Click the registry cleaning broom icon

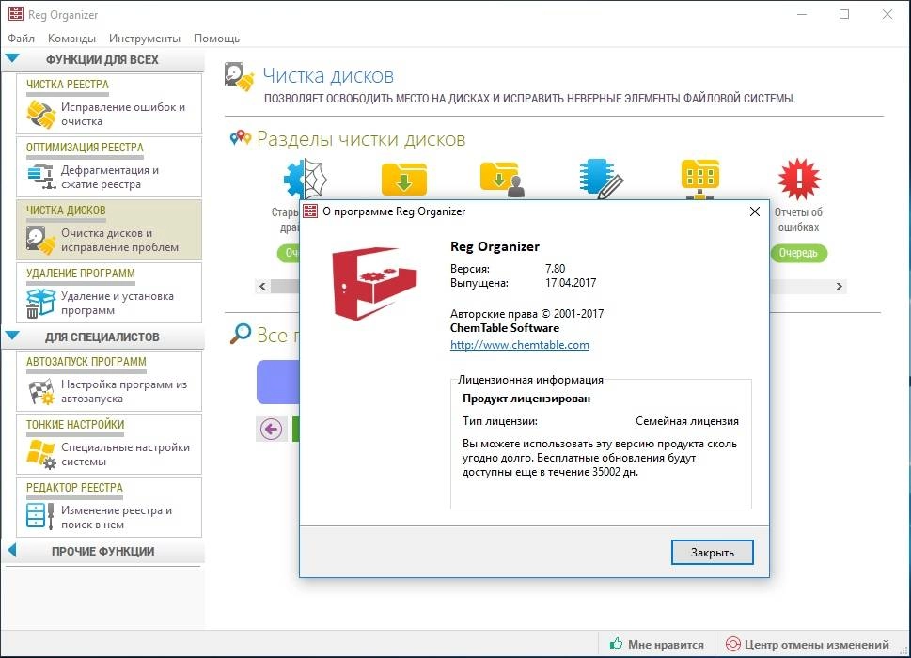pyautogui.click(x=40, y=114)
